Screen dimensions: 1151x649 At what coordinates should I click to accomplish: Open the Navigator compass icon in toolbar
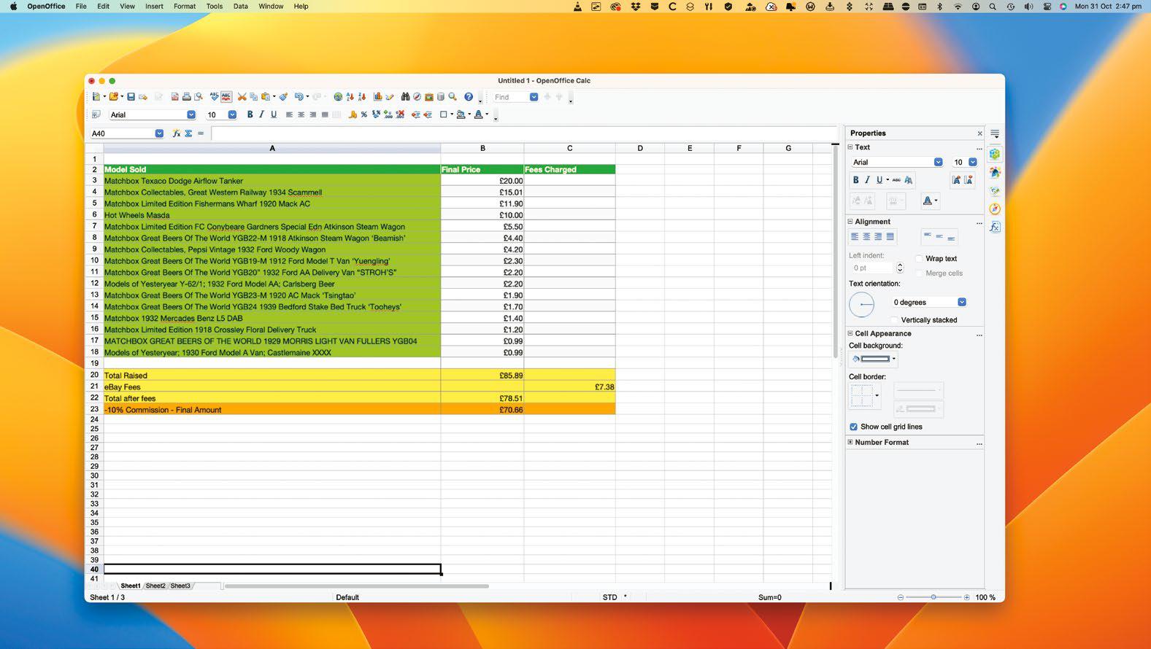coord(417,97)
